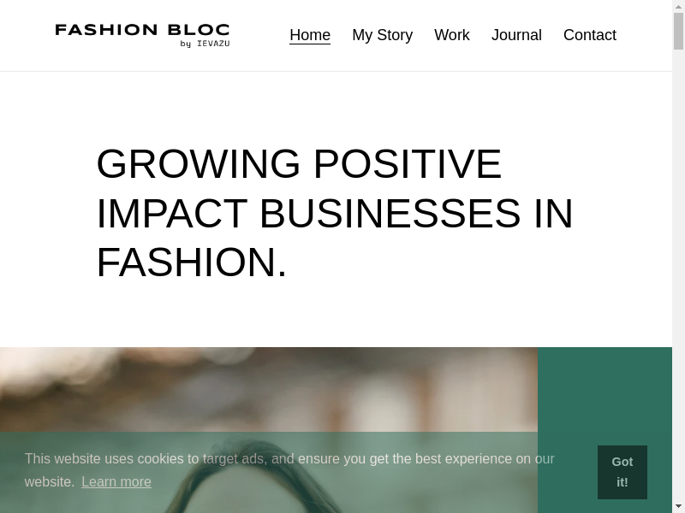Click the scrollbar up arrow
Screen dimensions: 685x513
[678, 6]
